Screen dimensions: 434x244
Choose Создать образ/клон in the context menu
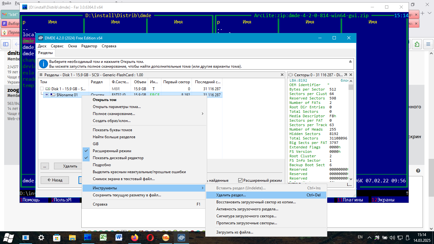112,121
